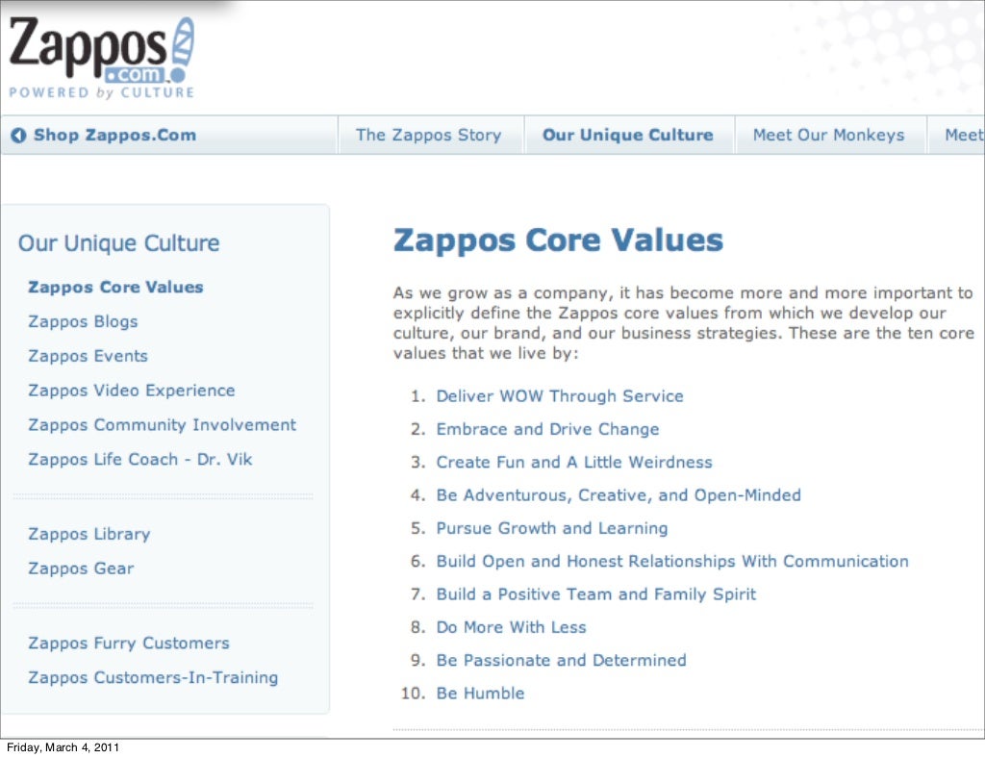Screen dimensions: 985x758
Task: Click the Zappos Core Values page heading
Action: pos(558,240)
